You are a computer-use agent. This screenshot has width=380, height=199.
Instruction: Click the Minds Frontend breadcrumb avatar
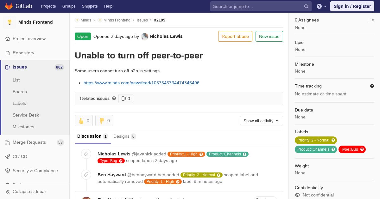tap(100, 20)
